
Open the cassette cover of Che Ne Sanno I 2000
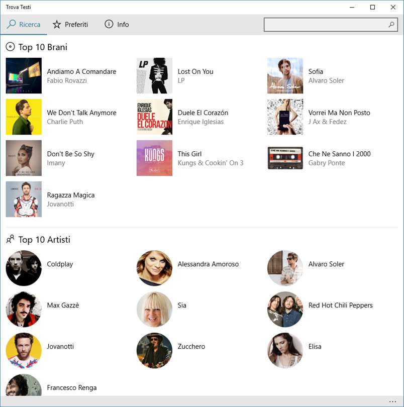tap(285, 158)
